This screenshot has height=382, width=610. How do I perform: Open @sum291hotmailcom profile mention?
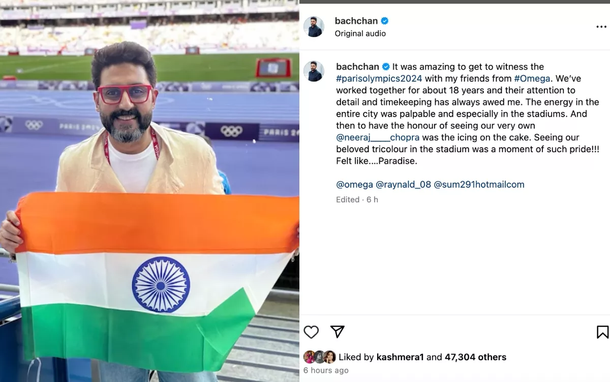pyautogui.click(x=479, y=185)
